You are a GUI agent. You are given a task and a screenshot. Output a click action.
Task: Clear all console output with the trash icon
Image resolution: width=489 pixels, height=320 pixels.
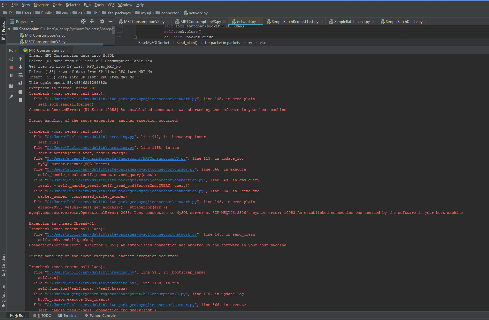[x=20, y=100]
